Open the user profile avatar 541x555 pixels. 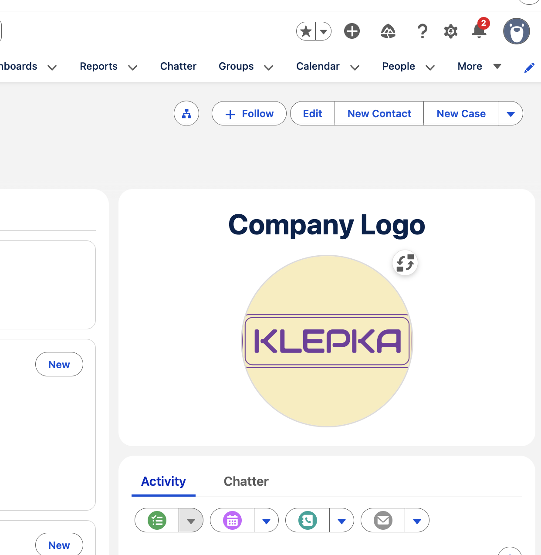coord(516,31)
